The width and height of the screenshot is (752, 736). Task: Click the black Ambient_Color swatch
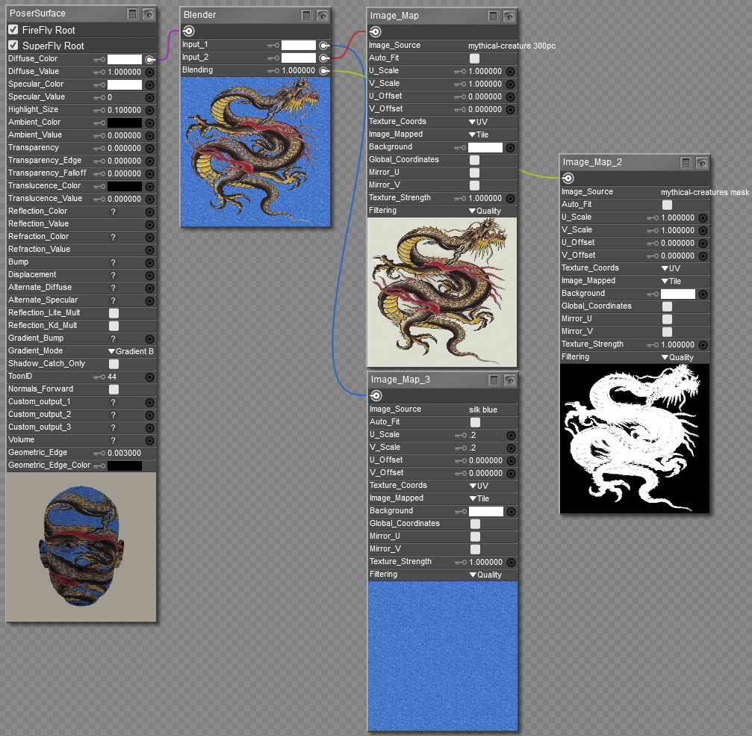(124, 123)
